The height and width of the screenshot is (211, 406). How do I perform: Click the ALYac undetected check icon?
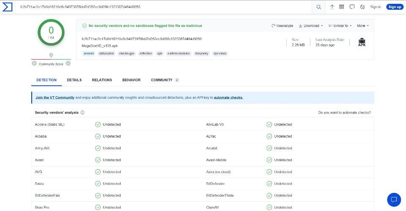[269, 136]
